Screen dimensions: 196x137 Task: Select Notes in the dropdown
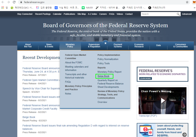tap(68, 94)
